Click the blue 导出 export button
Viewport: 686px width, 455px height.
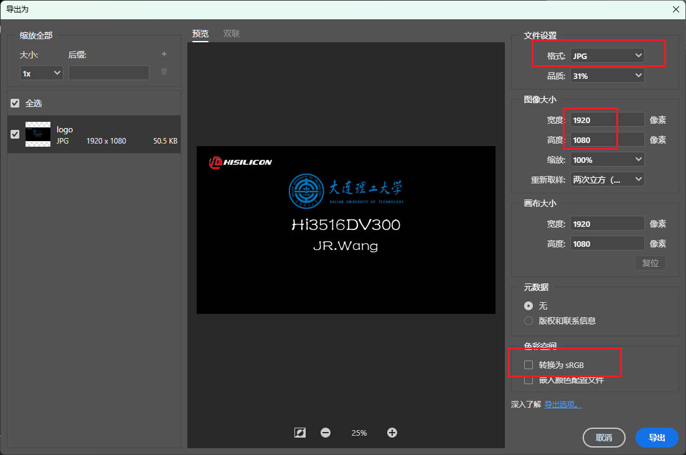[x=657, y=438]
